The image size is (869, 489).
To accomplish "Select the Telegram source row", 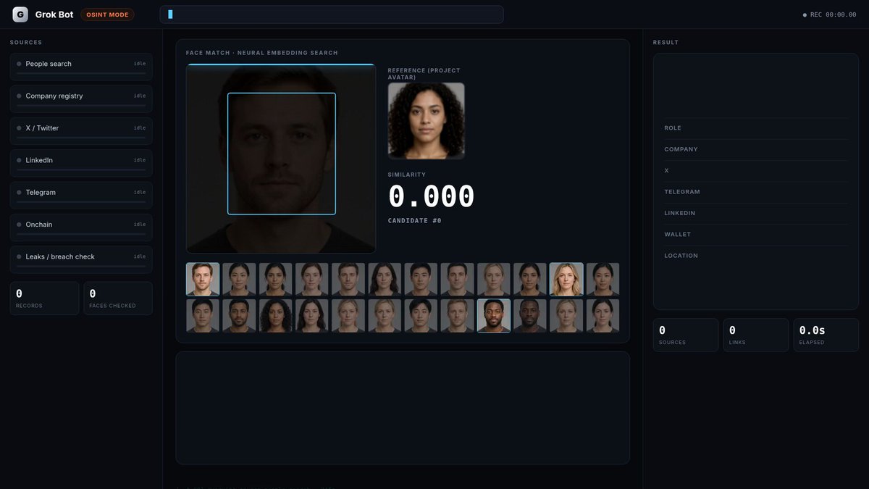I will coord(81,195).
